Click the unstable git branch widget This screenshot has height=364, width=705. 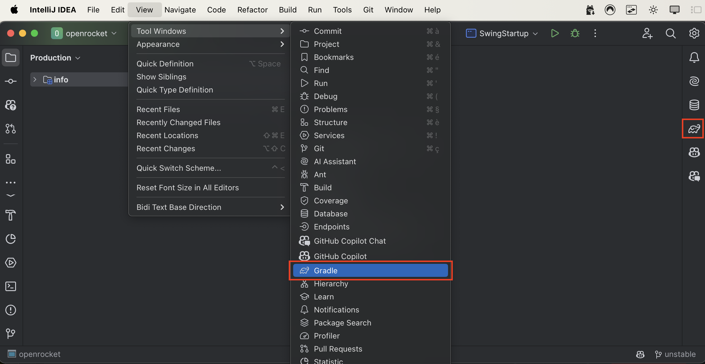(675, 354)
